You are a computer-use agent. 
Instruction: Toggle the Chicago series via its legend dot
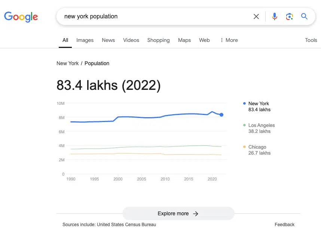click(x=245, y=147)
